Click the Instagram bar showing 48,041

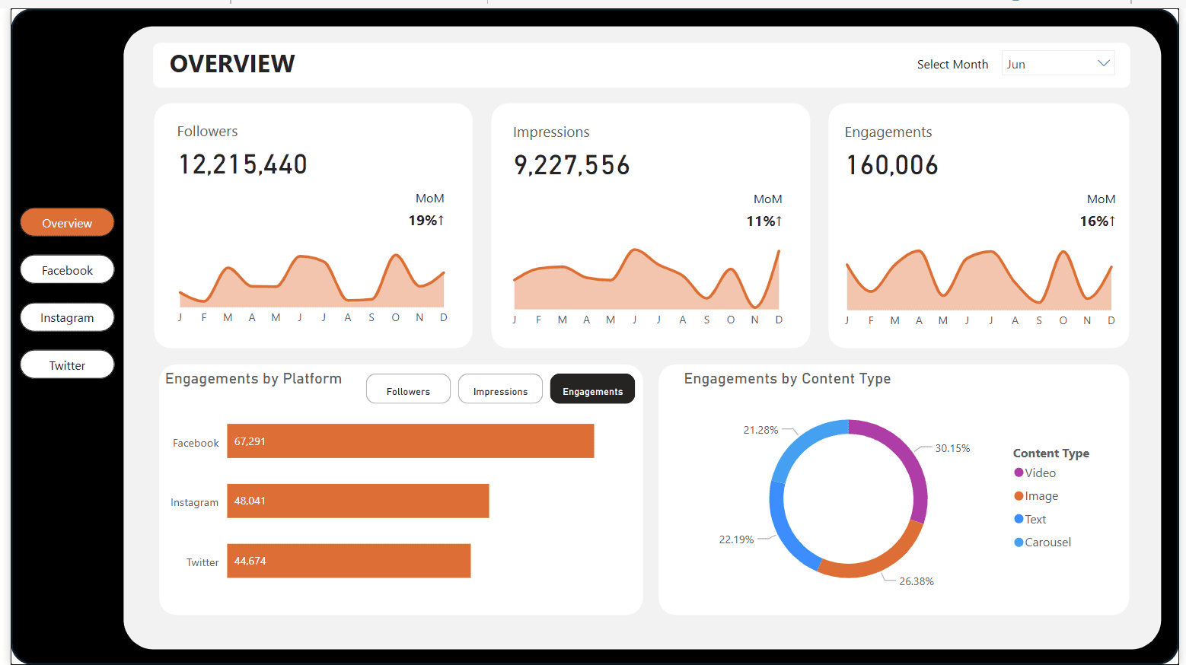[x=358, y=501]
